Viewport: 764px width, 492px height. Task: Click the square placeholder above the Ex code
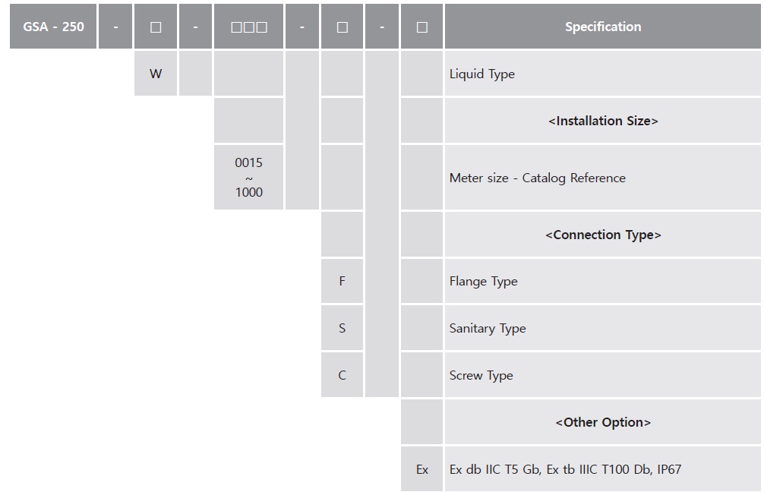point(422,27)
